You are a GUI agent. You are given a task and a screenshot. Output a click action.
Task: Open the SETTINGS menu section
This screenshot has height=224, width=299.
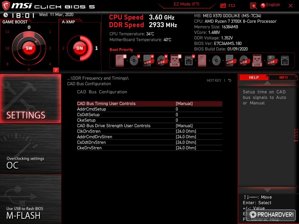pyautogui.click(x=30, y=99)
